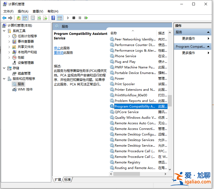Pause the service with the toolbar pause icon
The width and height of the screenshot is (214, 189).
[80, 18]
